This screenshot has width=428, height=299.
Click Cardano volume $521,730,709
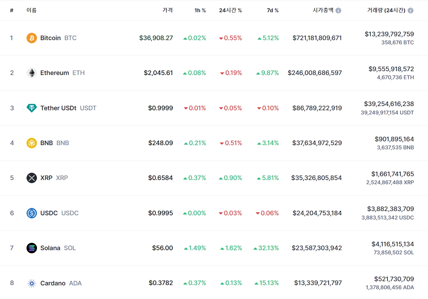[x=394, y=279]
